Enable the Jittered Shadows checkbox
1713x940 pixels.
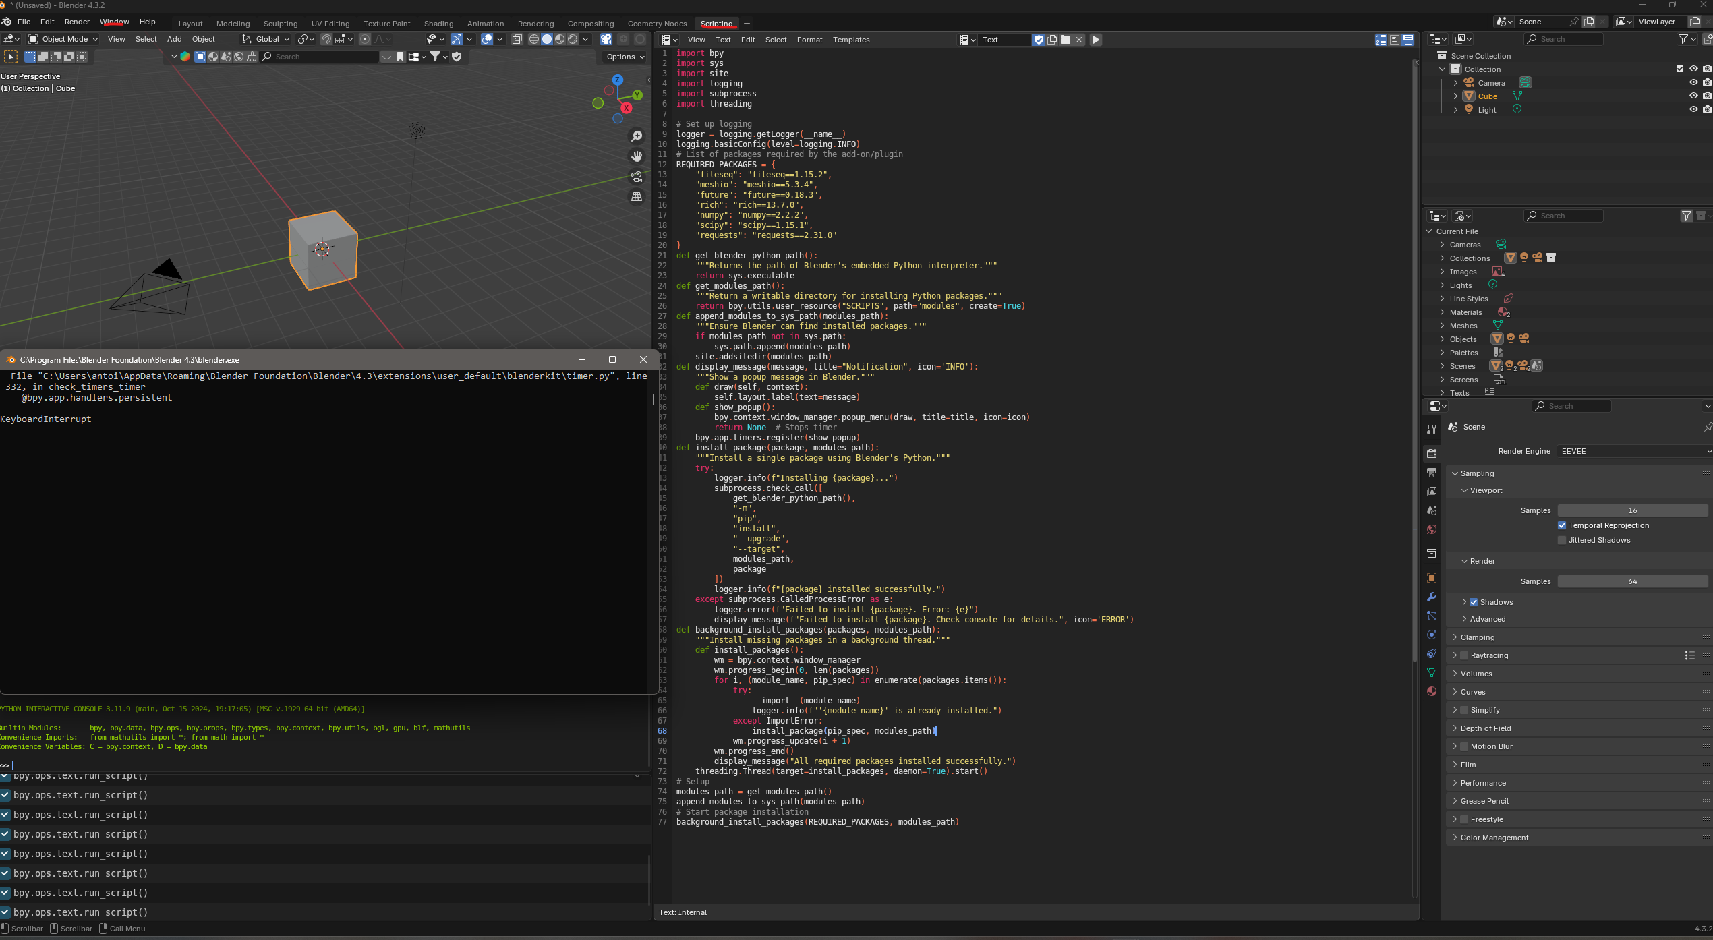pos(1562,540)
